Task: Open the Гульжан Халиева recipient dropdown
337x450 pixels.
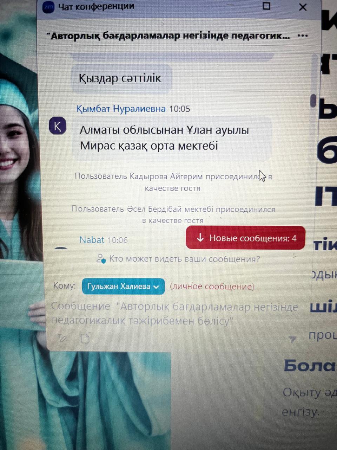Action: coord(123,287)
